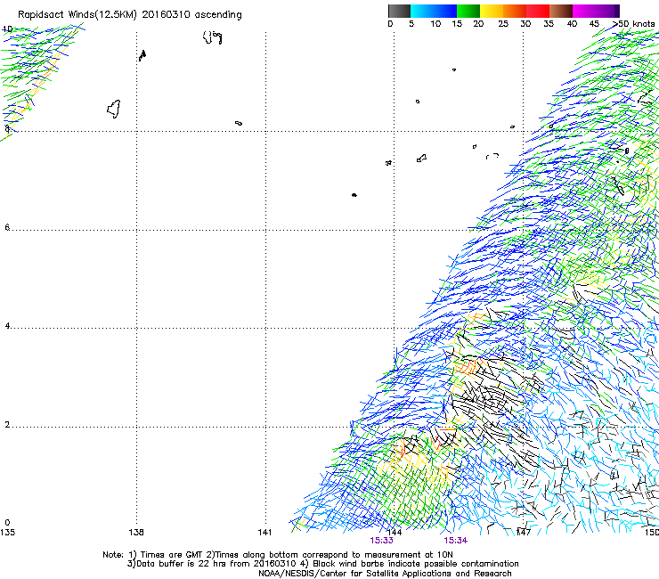659x579 pixels.
Task: Click the longitude axis label '144'
Action: tap(395, 533)
